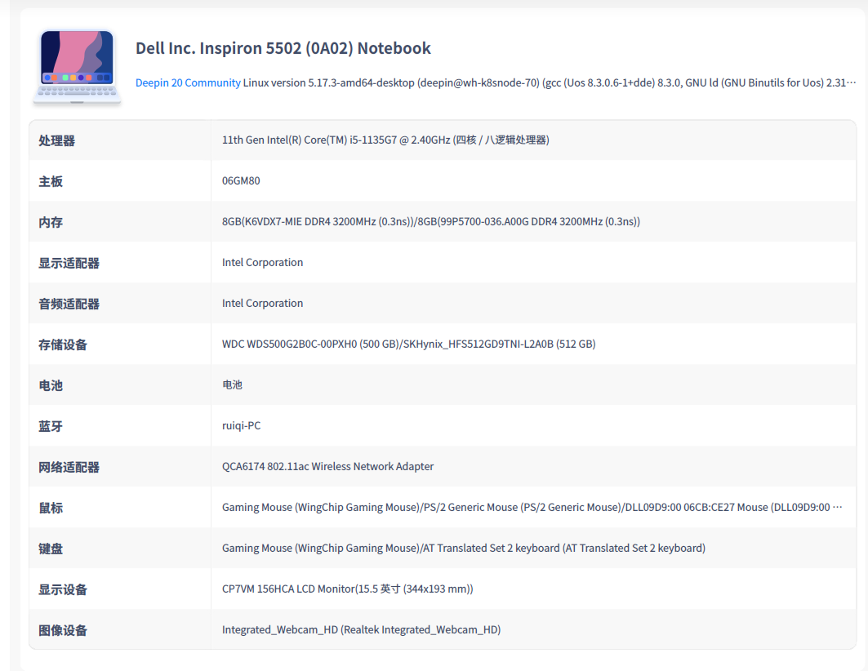
Task: Click the 键盘 row label
Action: pyautogui.click(x=51, y=549)
